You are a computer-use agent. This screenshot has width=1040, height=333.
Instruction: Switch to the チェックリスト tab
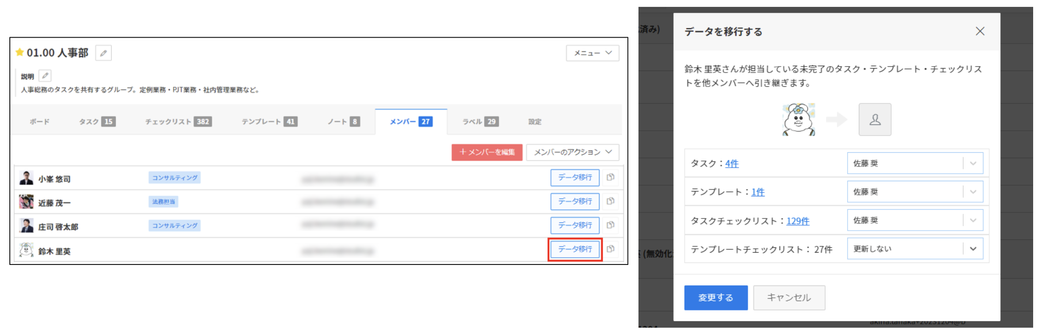point(178,121)
